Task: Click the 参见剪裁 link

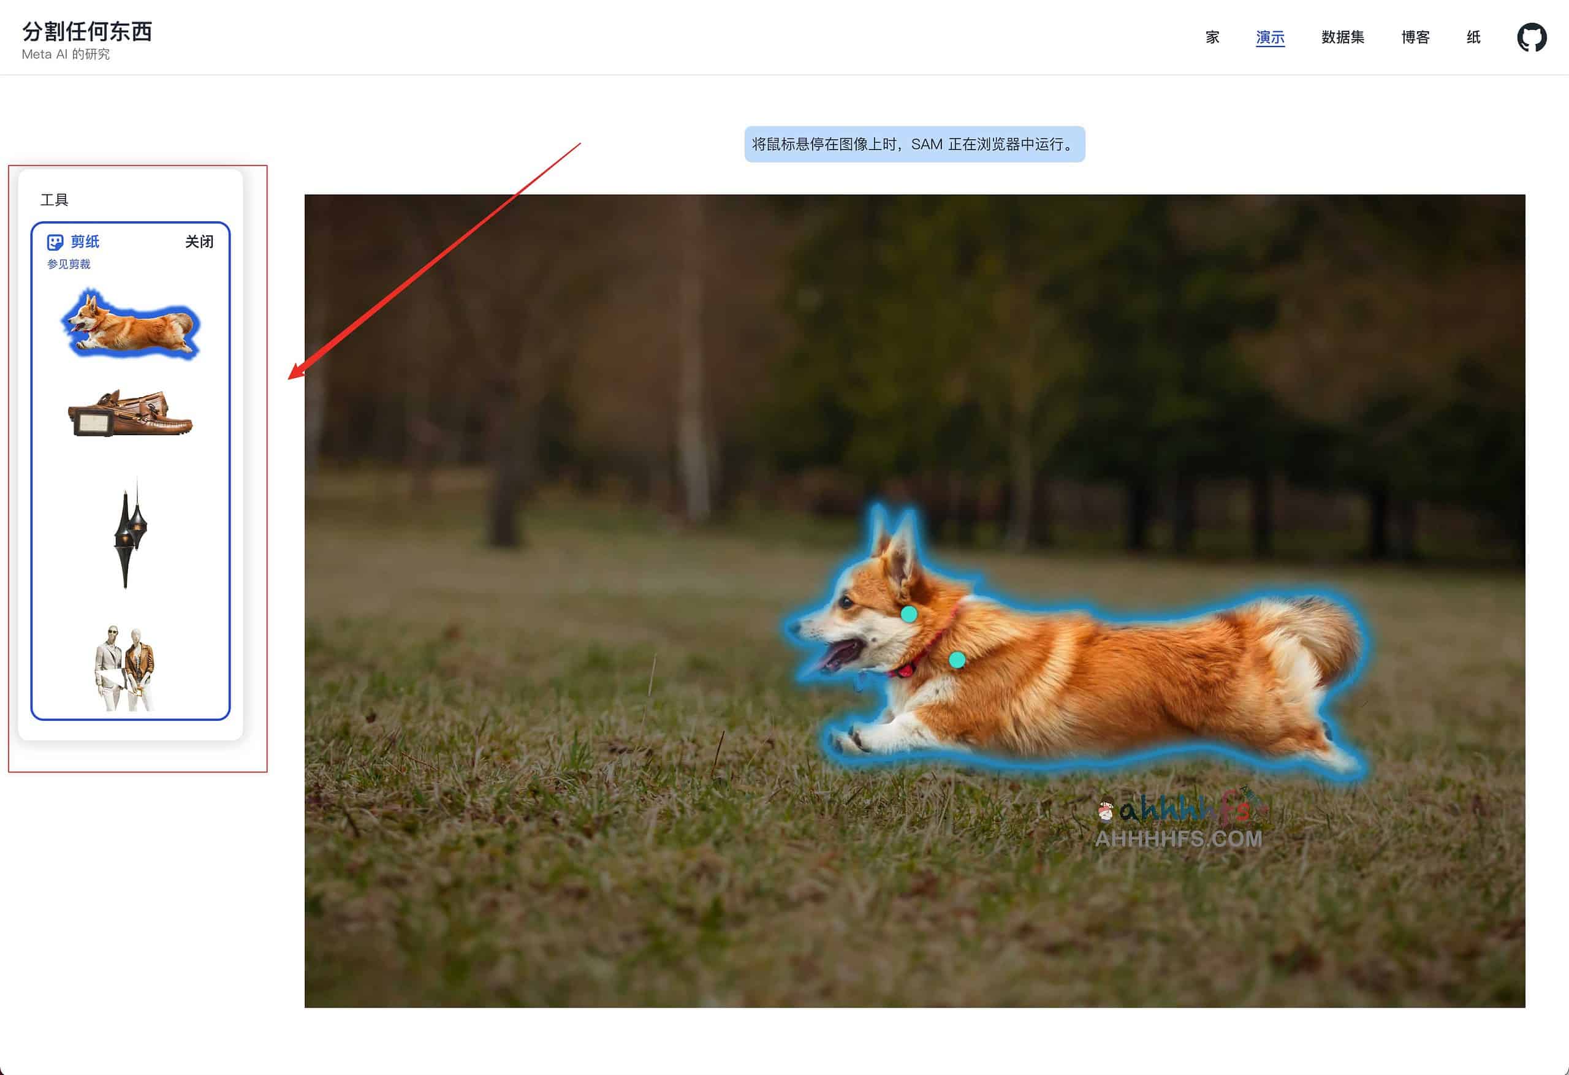Action: [x=69, y=264]
